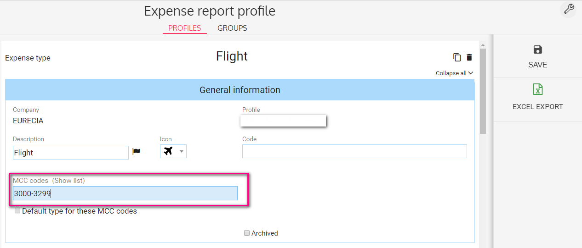Viewport: 582px width, 248px height.
Task: Open the Profile selection box
Action: click(x=283, y=121)
